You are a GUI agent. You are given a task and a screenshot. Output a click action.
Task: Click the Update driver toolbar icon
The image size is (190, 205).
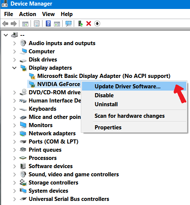pyautogui.click(x=80, y=23)
